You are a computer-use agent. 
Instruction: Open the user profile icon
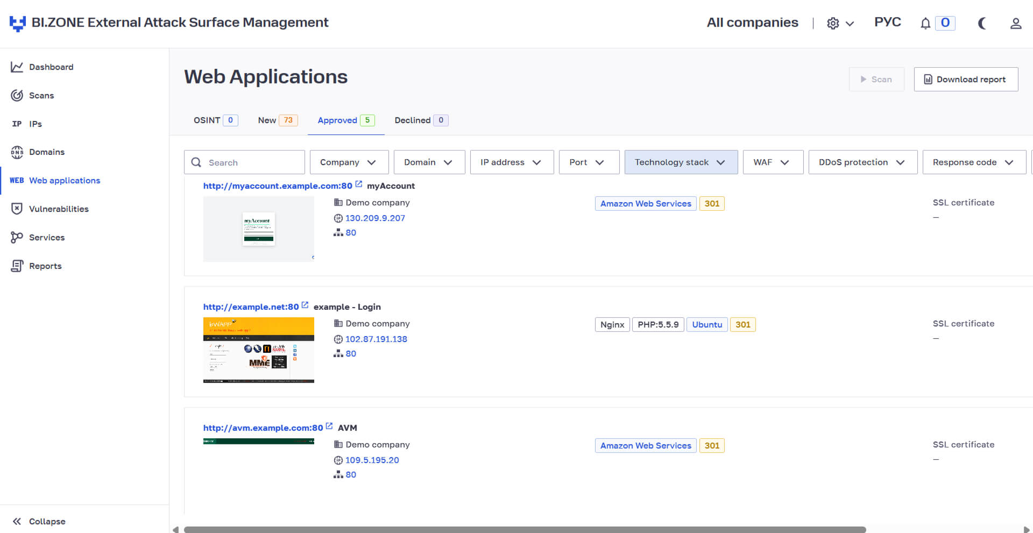(1016, 23)
